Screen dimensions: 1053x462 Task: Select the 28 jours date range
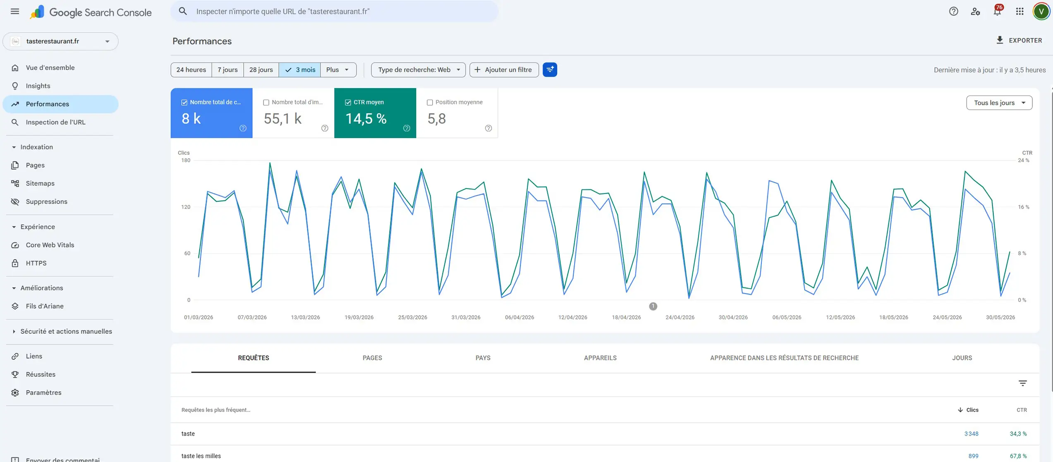(x=261, y=69)
